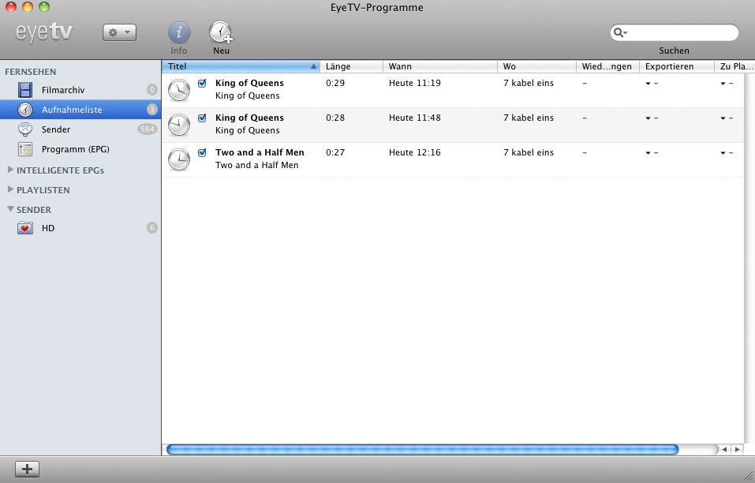Click the scroll left arrow
Viewport: 755px width, 483px height.
pos(724,449)
